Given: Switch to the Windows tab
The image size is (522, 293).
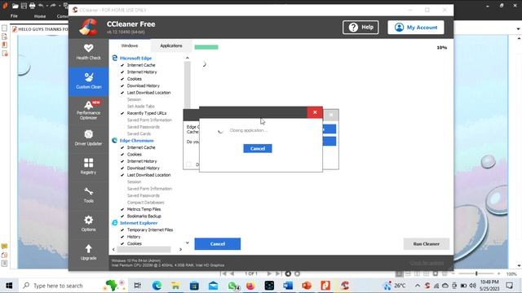Looking at the screenshot, I should click(x=130, y=46).
